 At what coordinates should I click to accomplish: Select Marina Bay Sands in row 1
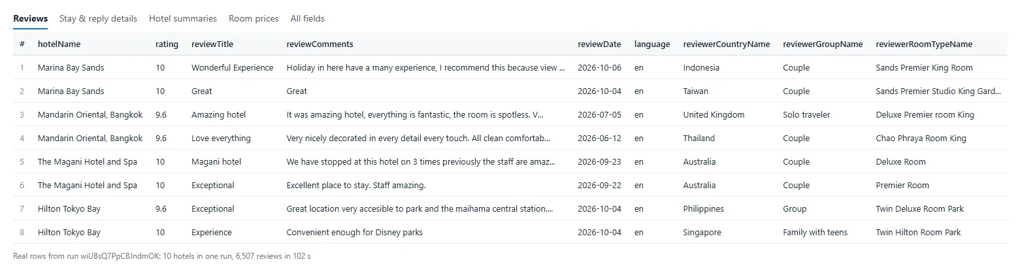[71, 68]
